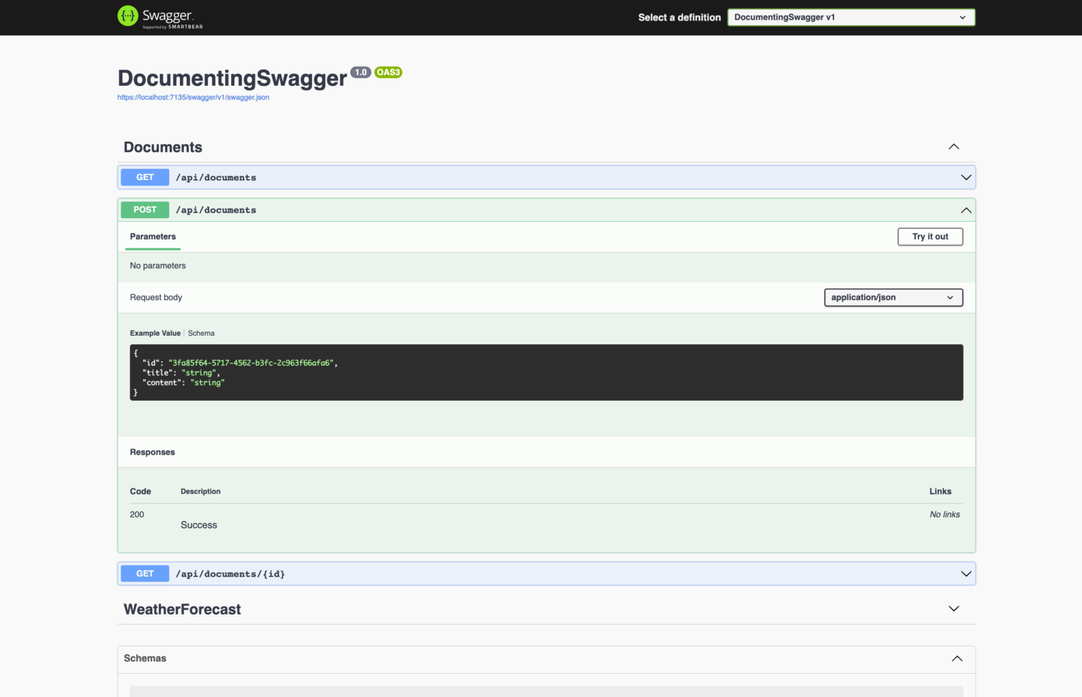Toggle the Parameters section tab
Screen dimensions: 1082x697
(152, 237)
